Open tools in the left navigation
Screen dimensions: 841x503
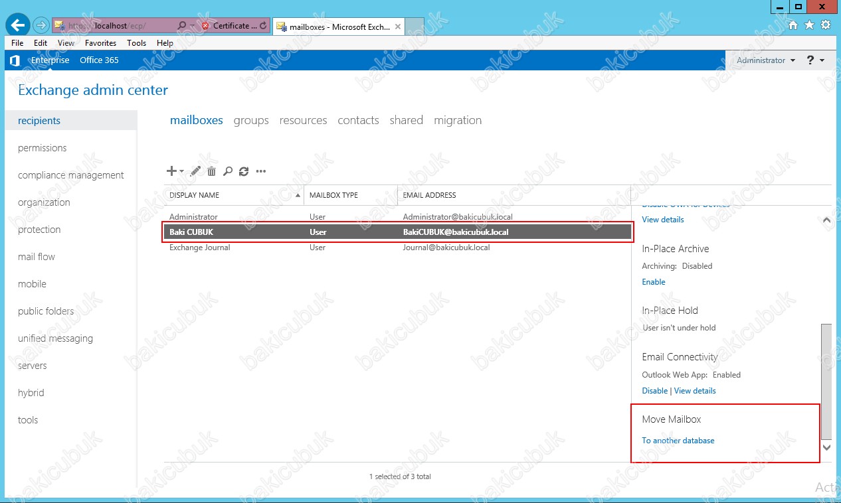pyautogui.click(x=28, y=420)
